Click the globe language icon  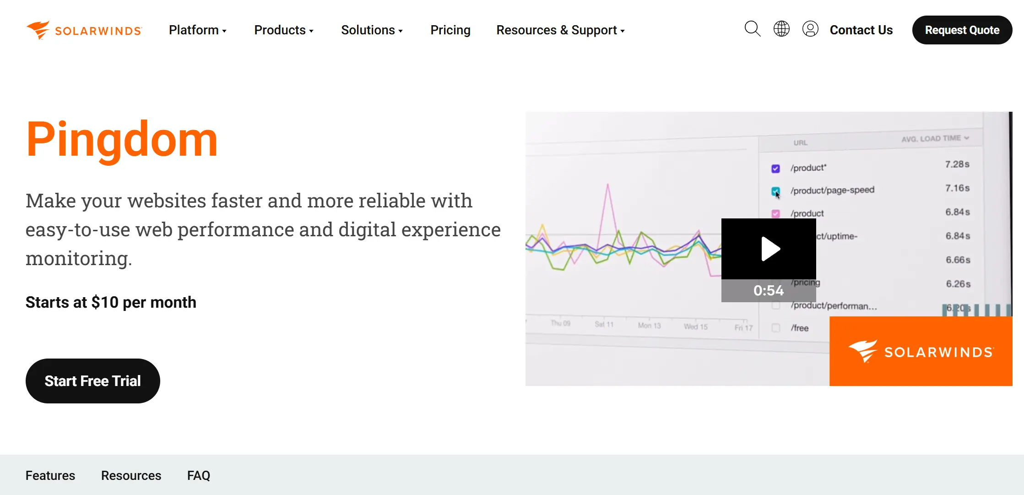tap(781, 29)
